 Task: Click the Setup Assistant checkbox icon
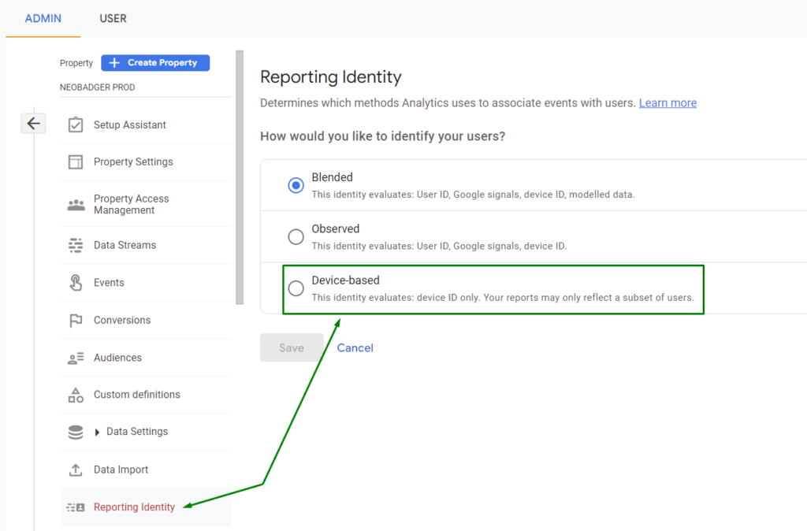click(76, 124)
